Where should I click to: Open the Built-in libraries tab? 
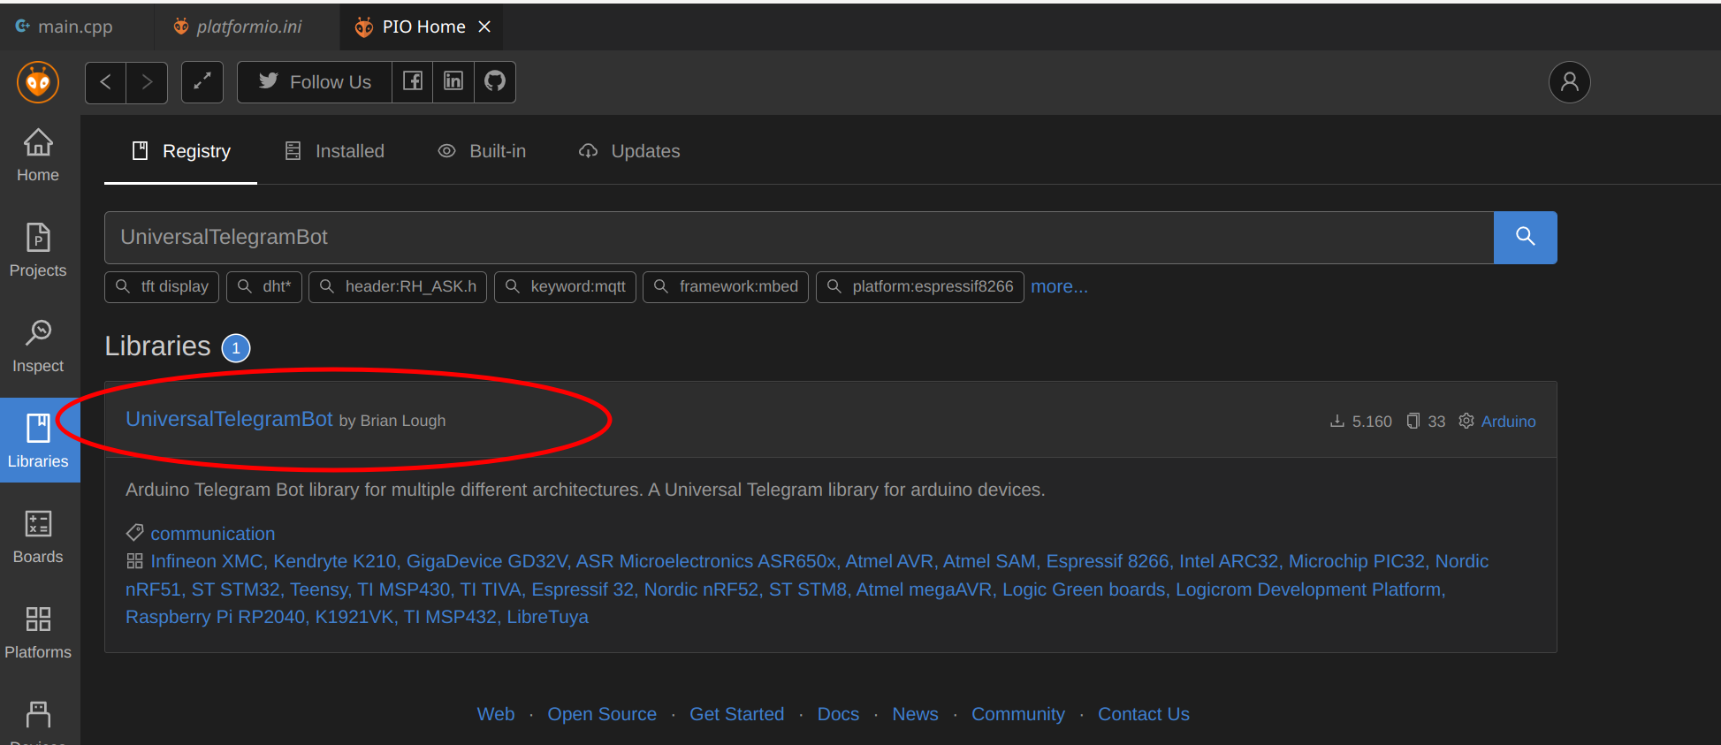pyautogui.click(x=483, y=151)
